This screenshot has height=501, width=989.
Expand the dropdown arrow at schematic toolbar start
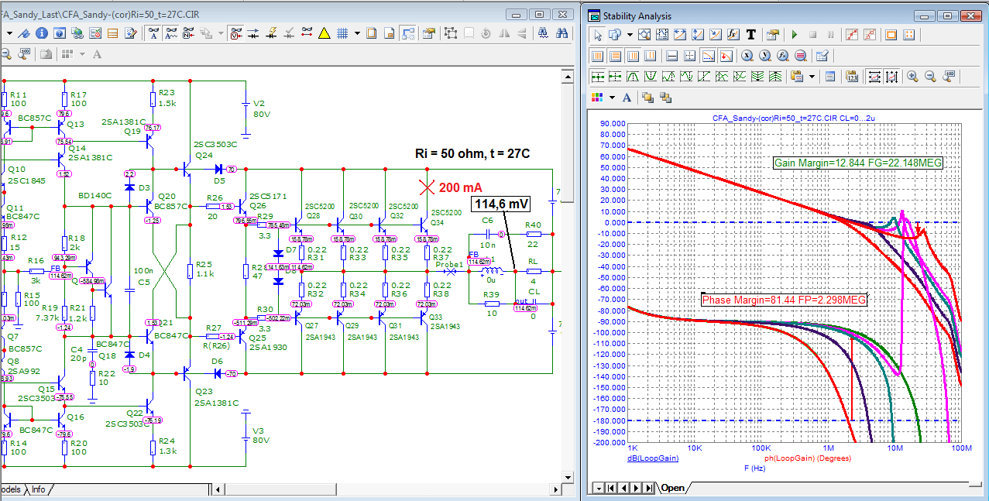click(x=10, y=33)
